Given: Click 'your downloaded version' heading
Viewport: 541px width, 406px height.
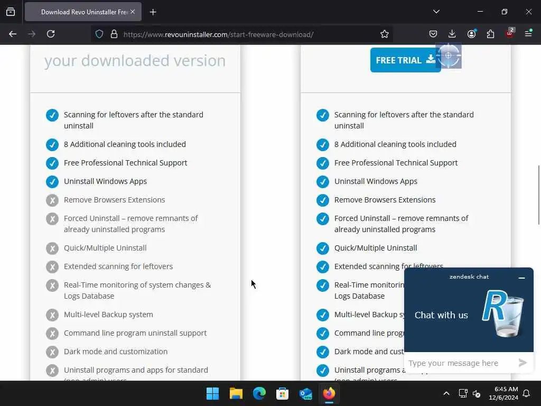Looking at the screenshot, I should coord(135,61).
